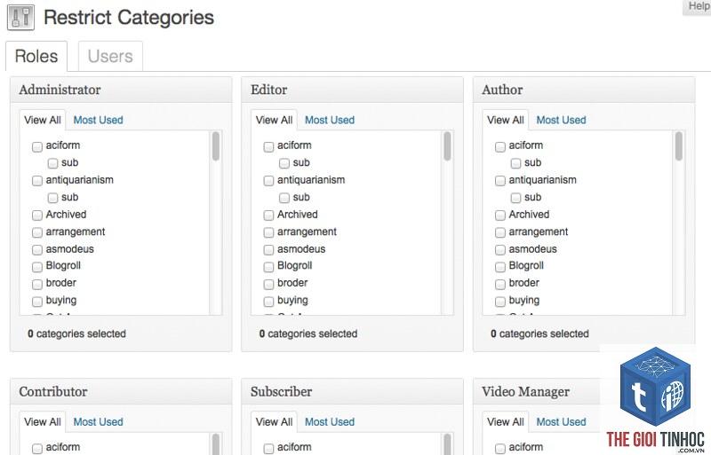
Task: Tick Archived checkbox in Author panel
Action: click(x=500, y=216)
